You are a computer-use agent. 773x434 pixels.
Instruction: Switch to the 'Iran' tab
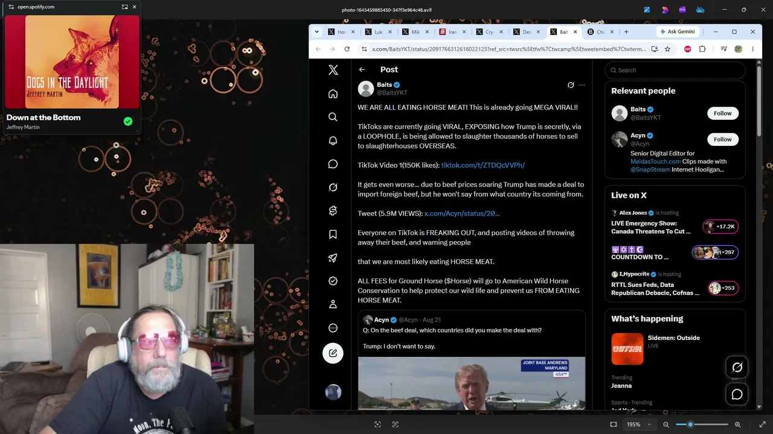pos(452,32)
